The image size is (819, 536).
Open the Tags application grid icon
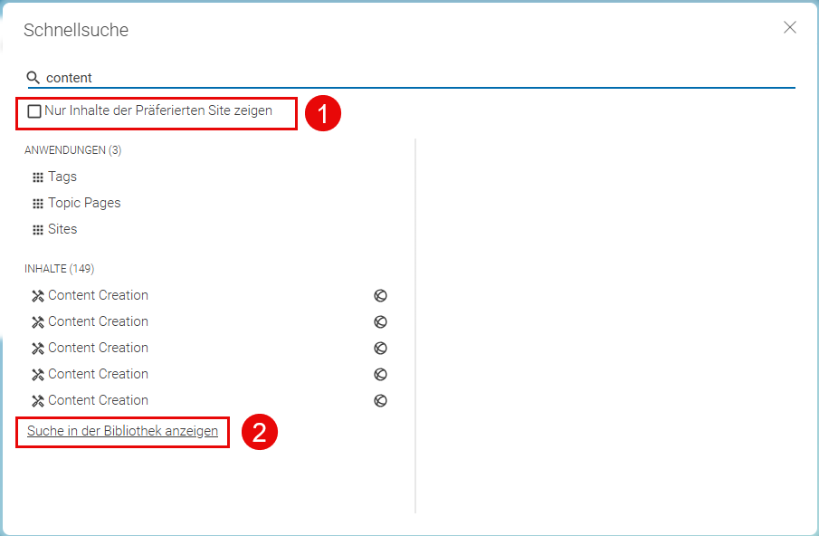(38, 177)
